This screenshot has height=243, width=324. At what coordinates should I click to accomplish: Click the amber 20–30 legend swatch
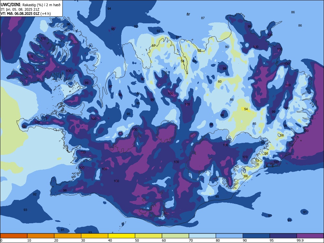click(x=68, y=236)
